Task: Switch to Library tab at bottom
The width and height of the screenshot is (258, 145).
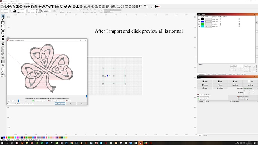Action: 205,135
